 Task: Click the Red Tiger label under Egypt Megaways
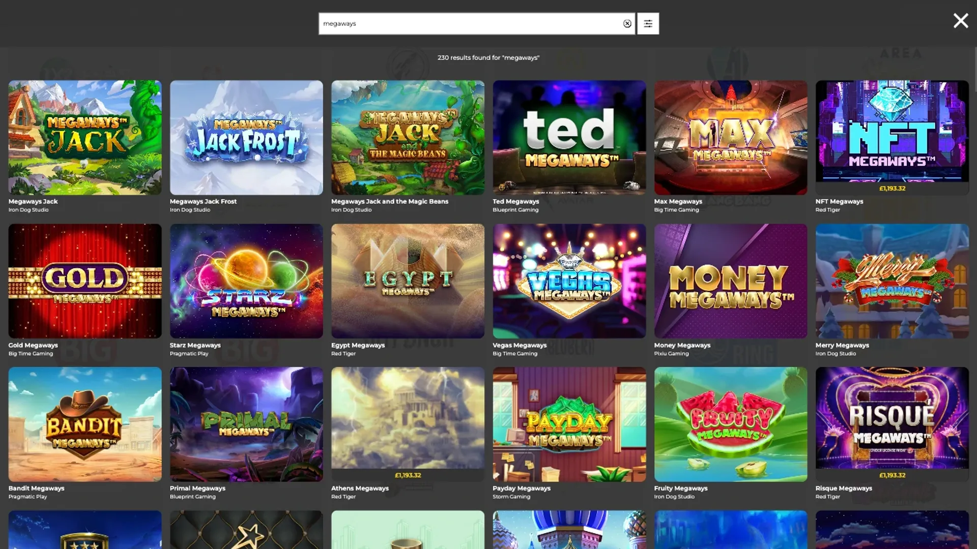pyautogui.click(x=343, y=354)
